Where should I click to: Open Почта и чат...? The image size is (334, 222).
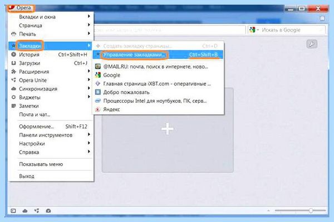point(51,114)
